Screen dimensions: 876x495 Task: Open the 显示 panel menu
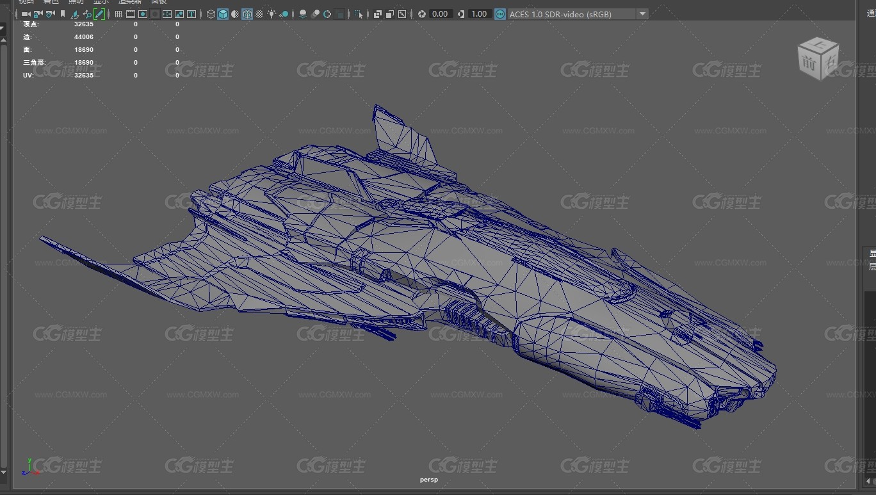click(101, 2)
